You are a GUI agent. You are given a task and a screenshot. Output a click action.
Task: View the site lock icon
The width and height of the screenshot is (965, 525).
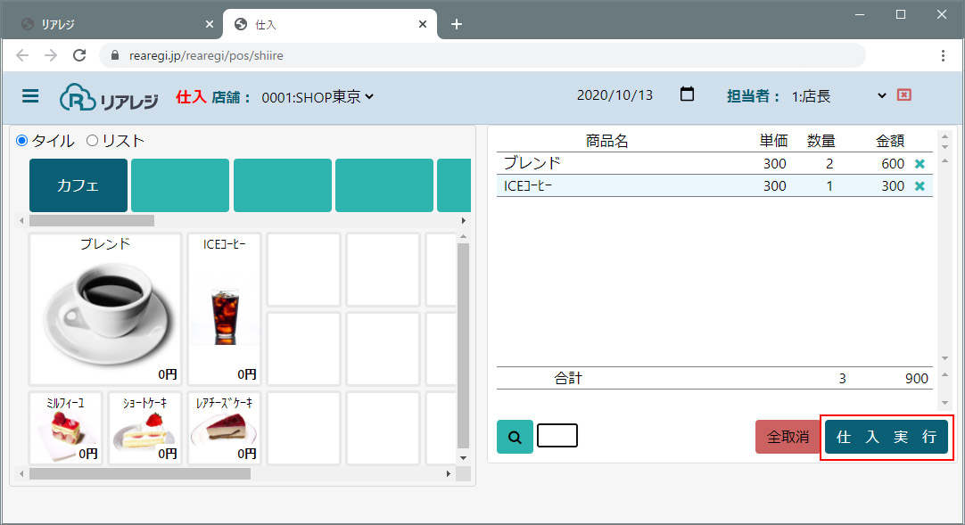tap(114, 55)
